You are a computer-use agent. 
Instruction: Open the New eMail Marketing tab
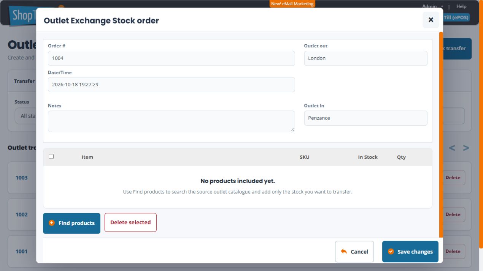click(292, 4)
